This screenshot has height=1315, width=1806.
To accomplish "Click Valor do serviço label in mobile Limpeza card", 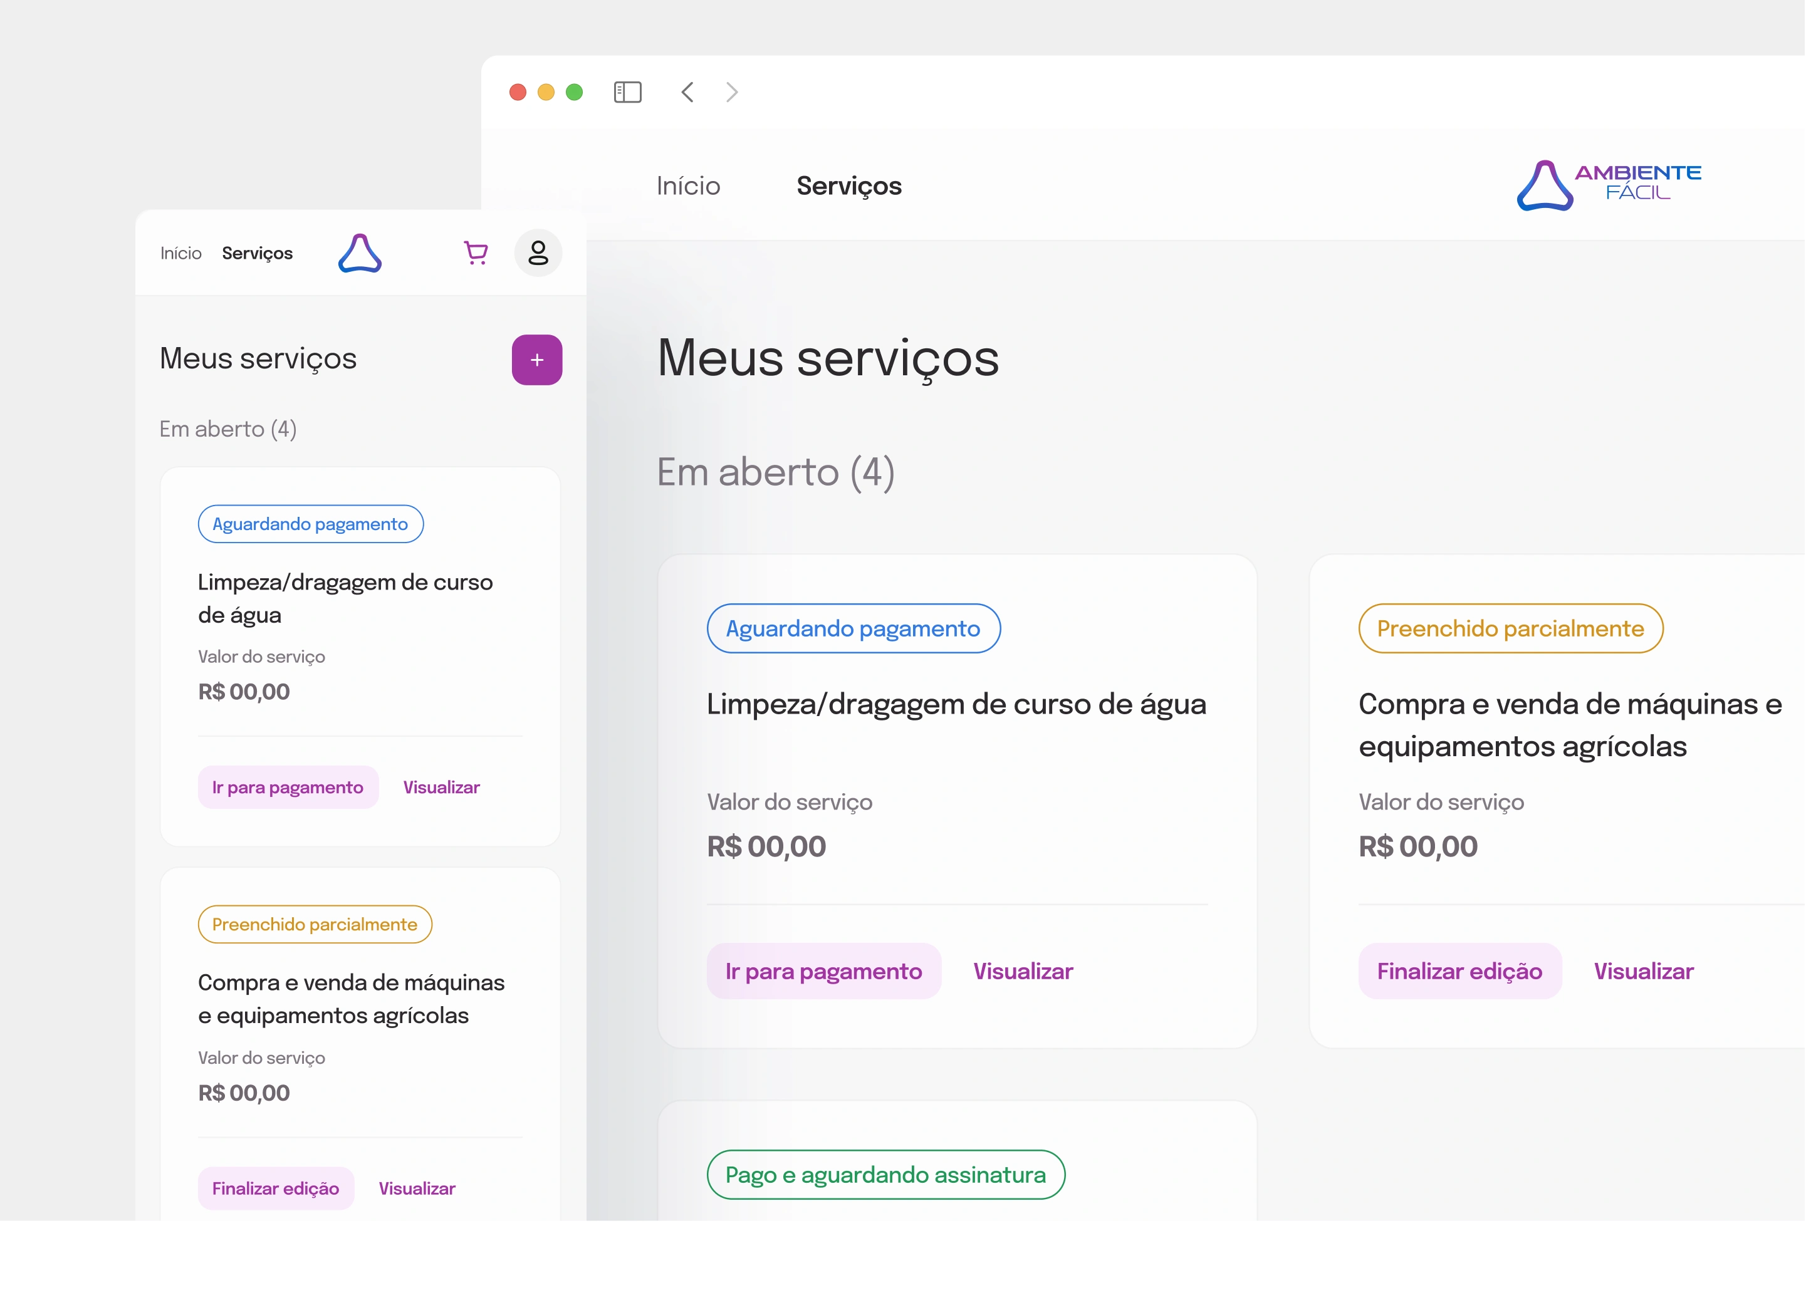I will pyautogui.click(x=261, y=657).
